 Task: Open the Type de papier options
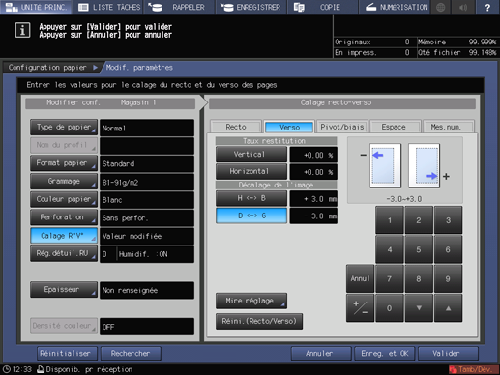tap(64, 128)
